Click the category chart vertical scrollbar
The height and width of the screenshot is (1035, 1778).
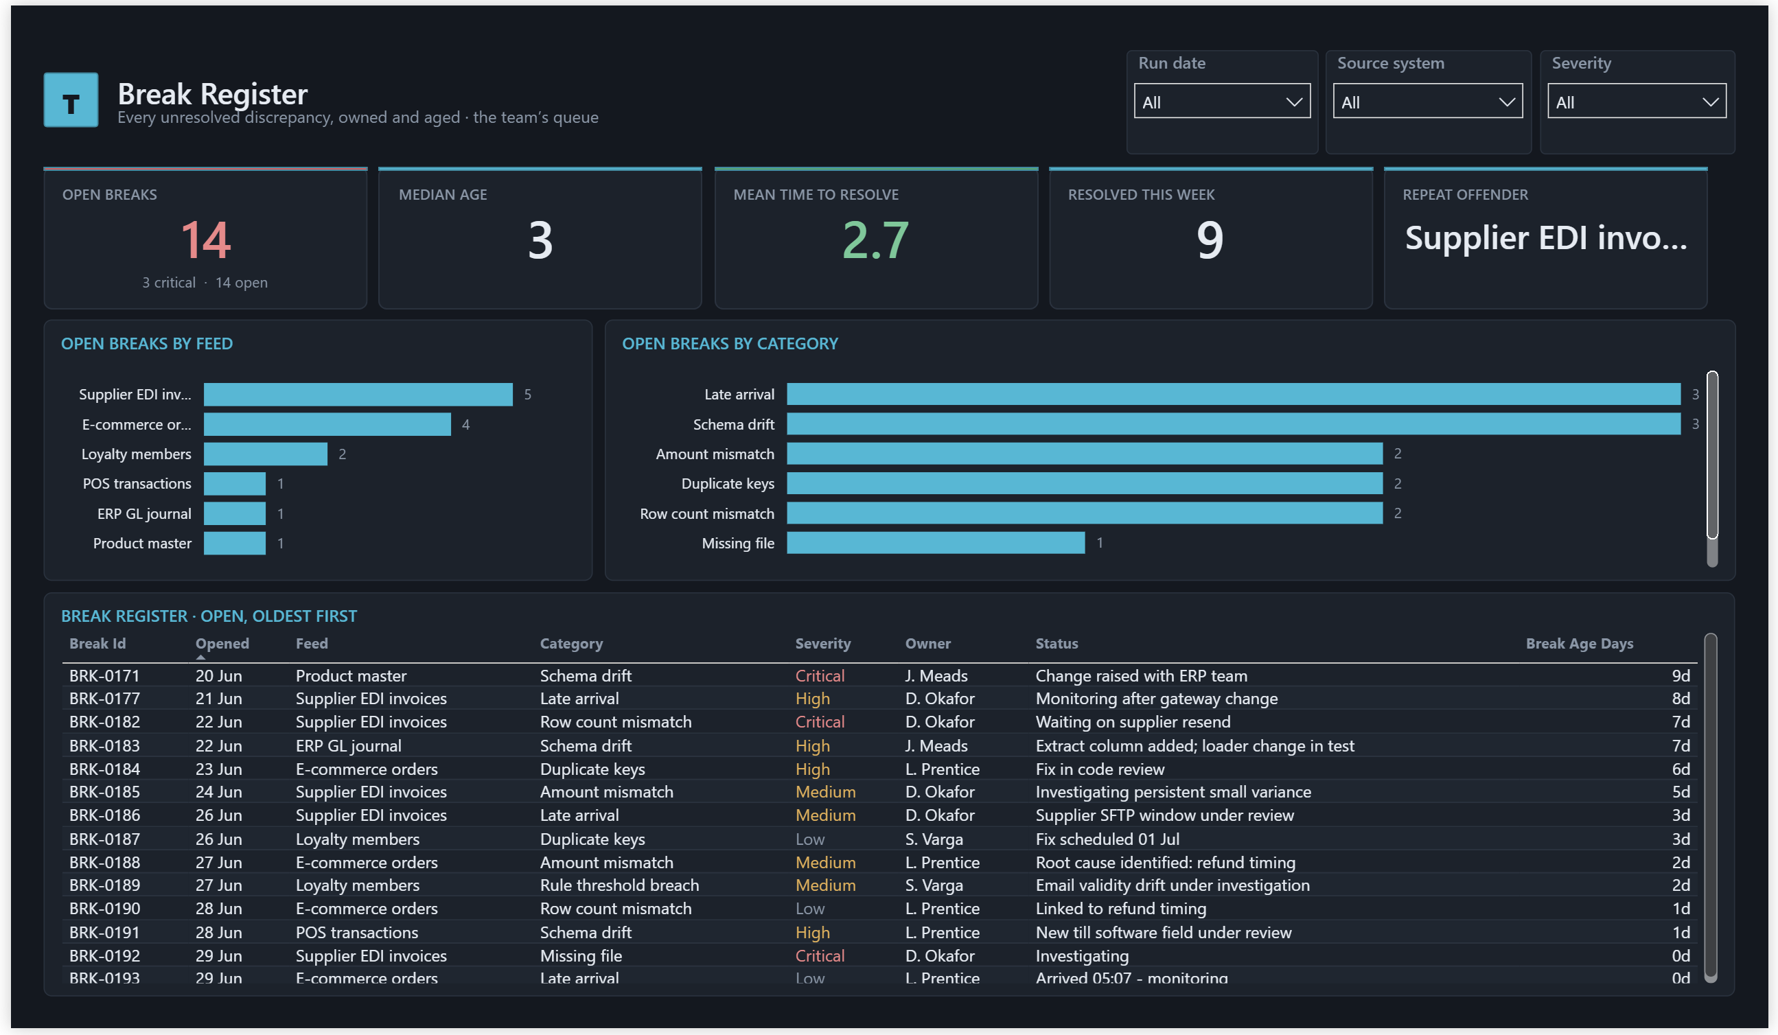(x=1711, y=456)
